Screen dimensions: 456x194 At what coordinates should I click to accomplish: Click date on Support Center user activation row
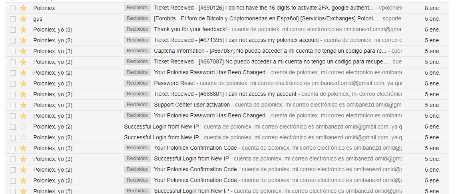pyautogui.click(x=432, y=105)
